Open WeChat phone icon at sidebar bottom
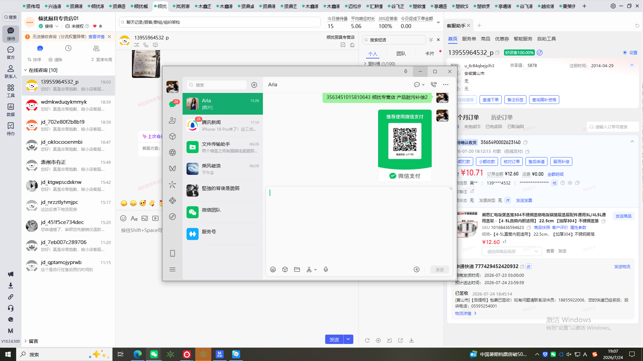The width and height of the screenshot is (643, 361). 172,253
